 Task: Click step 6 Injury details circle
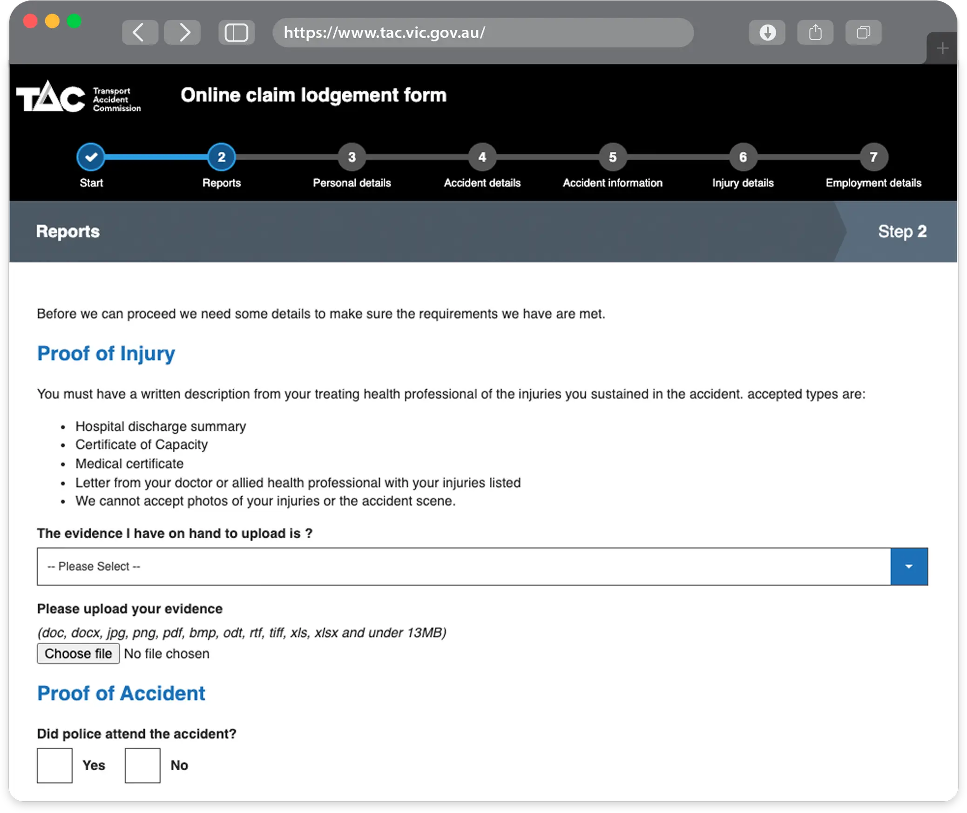click(743, 157)
